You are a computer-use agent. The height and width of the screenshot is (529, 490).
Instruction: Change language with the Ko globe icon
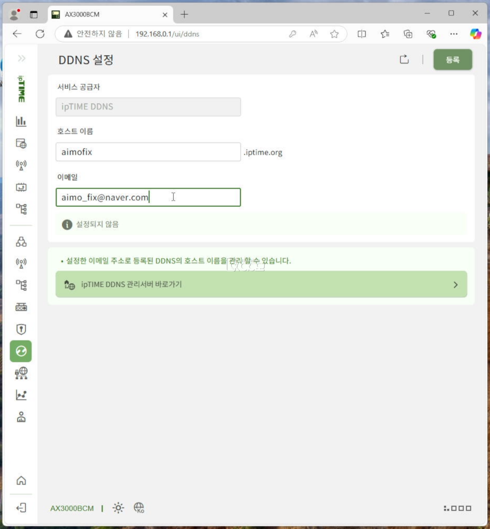139,508
